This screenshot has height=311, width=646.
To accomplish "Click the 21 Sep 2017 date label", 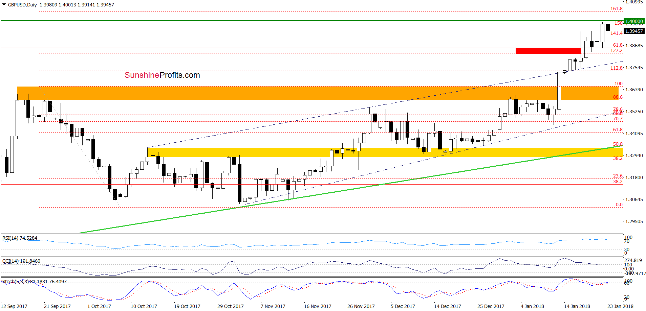I will tap(57, 306).
